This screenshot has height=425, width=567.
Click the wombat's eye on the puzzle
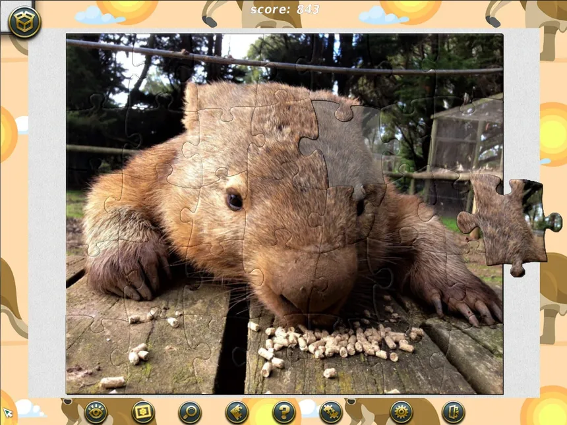click(x=235, y=201)
